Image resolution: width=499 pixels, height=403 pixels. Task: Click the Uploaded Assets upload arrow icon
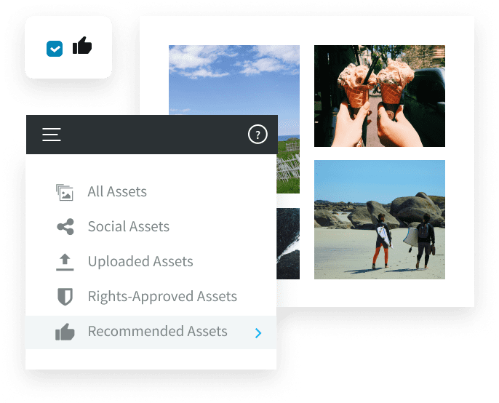(x=65, y=262)
